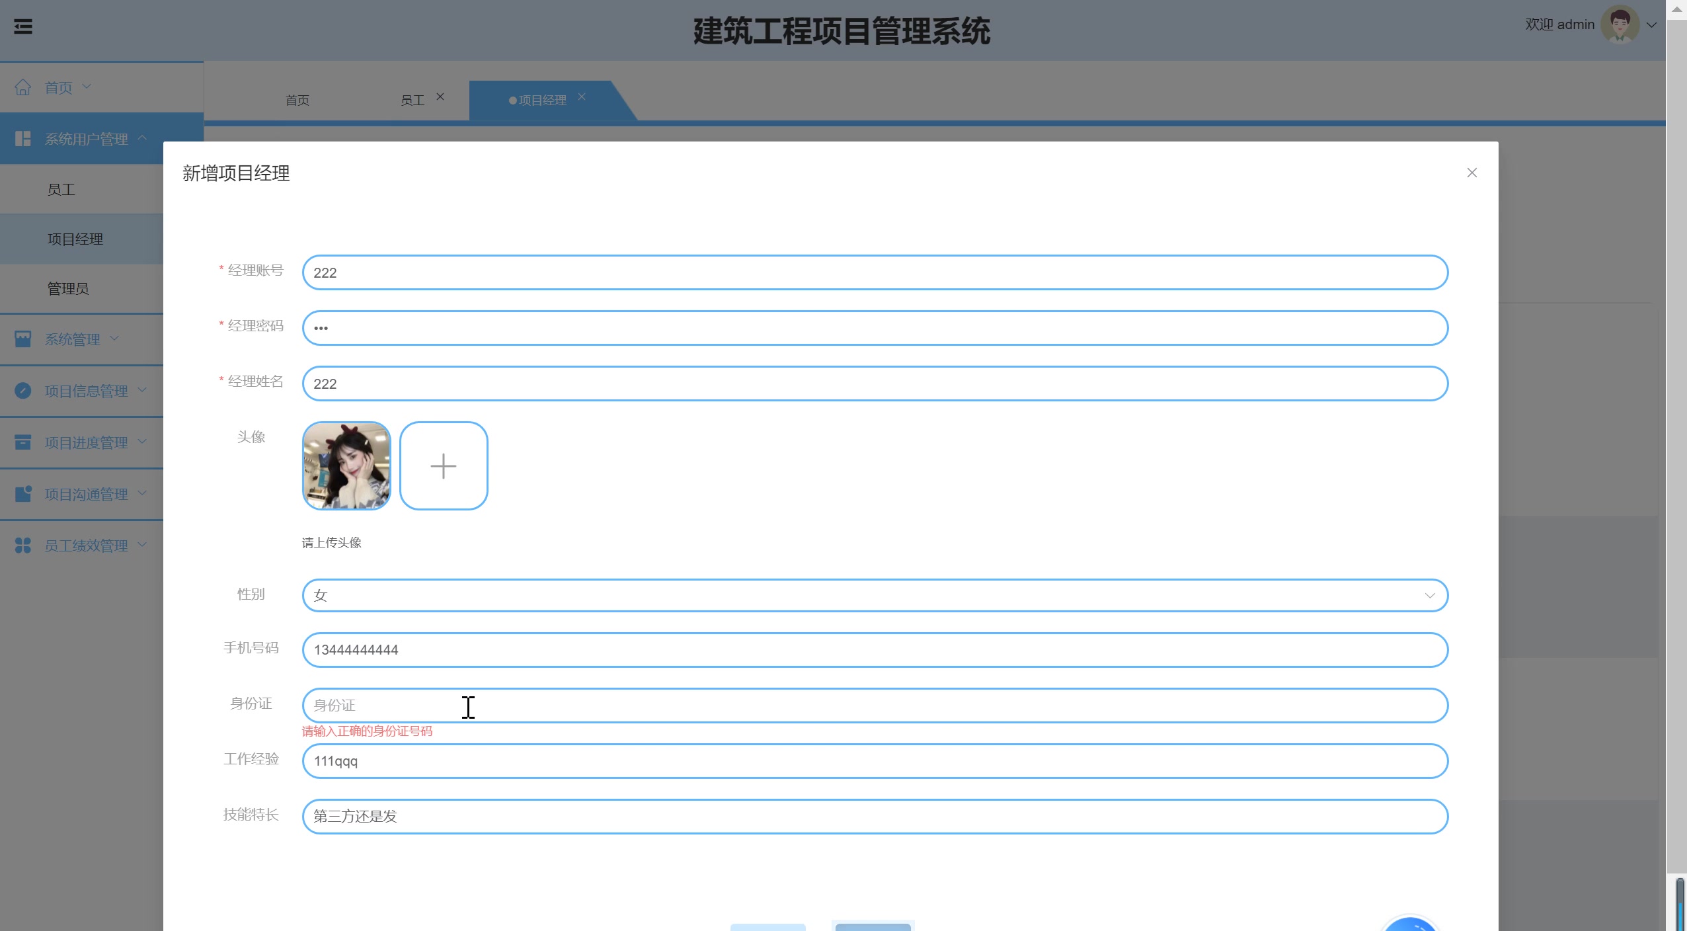
Task: Click the 项目进度管理 sidebar icon
Action: coord(24,442)
